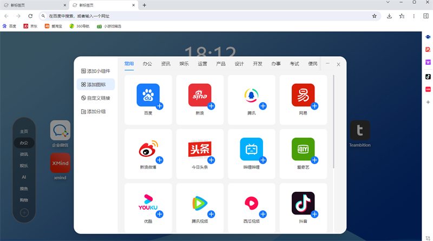Select 添加小组件 in the dialog sidebar
This screenshot has width=433, height=241.
(96, 71)
